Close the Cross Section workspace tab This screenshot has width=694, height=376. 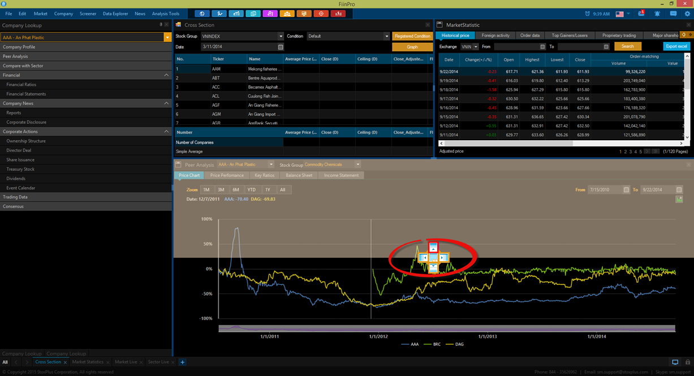tap(65, 362)
